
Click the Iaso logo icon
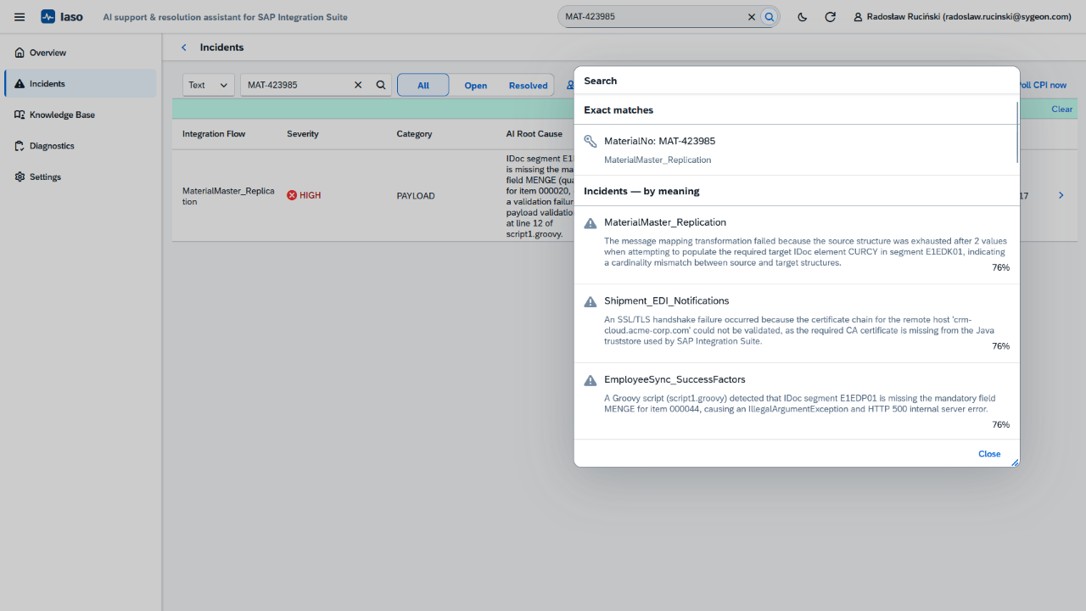[48, 17]
